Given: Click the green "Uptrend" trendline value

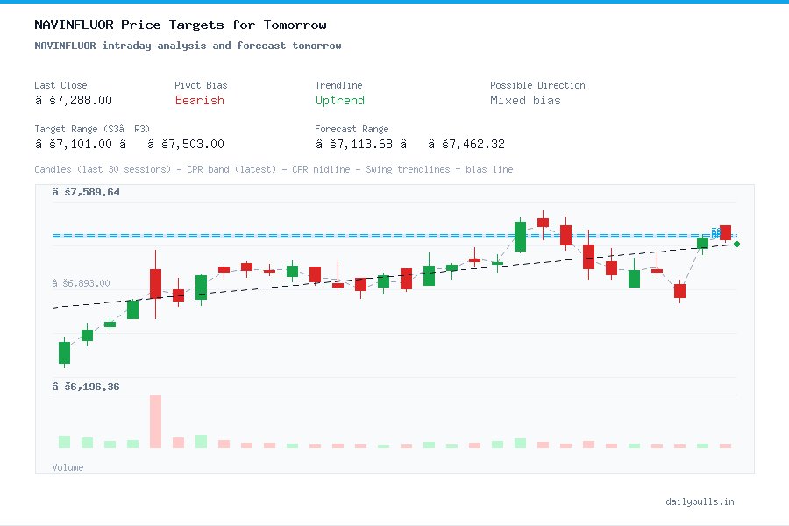Looking at the screenshot, I should pyautogui.click(x=339, y=100).
